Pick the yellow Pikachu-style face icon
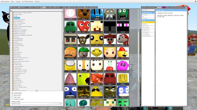 pyautogui.click(x=97, y=40)
